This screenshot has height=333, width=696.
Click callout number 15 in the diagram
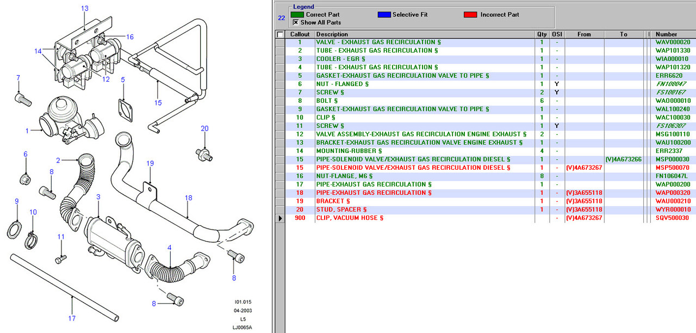click(158, 102)
